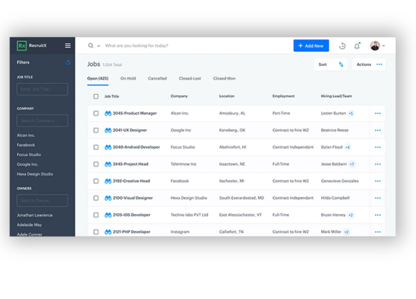Expand the +4 team badge for Dylan Floyd
This screenshot has width=416, height=299.
pyautogui.click(x=348, y=147)
